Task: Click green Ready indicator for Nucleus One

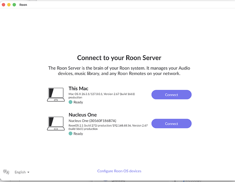Action: click(x=70, y=134)
